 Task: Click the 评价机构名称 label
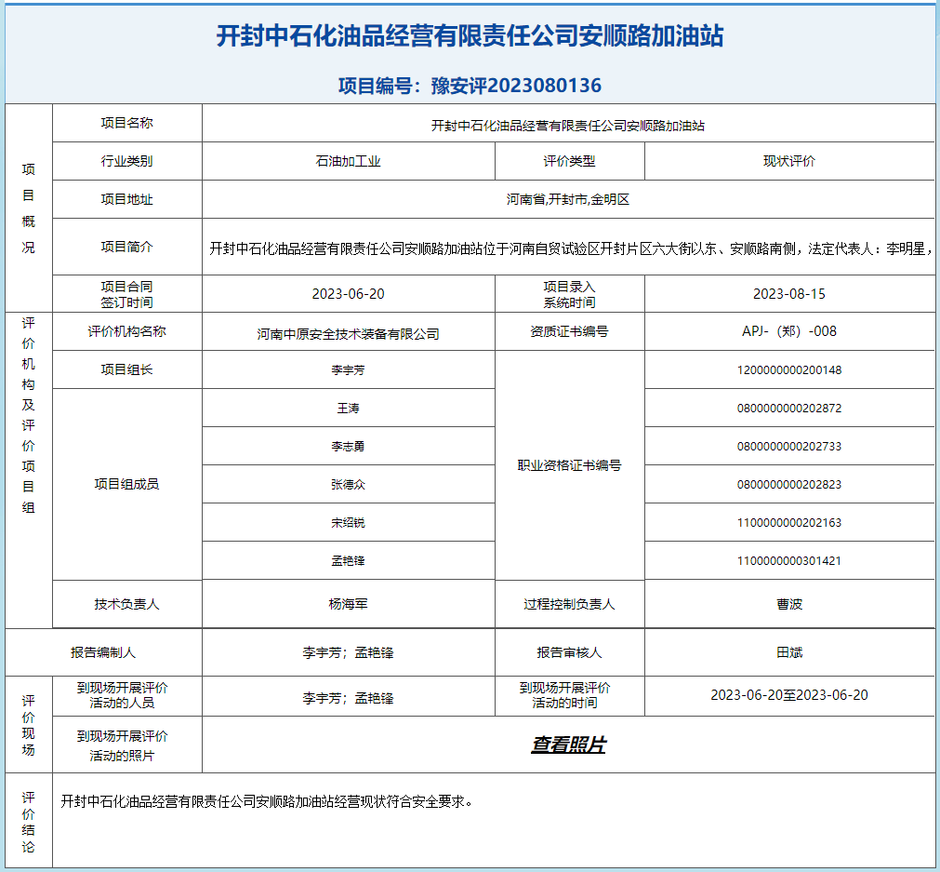[x=127, y=331]
